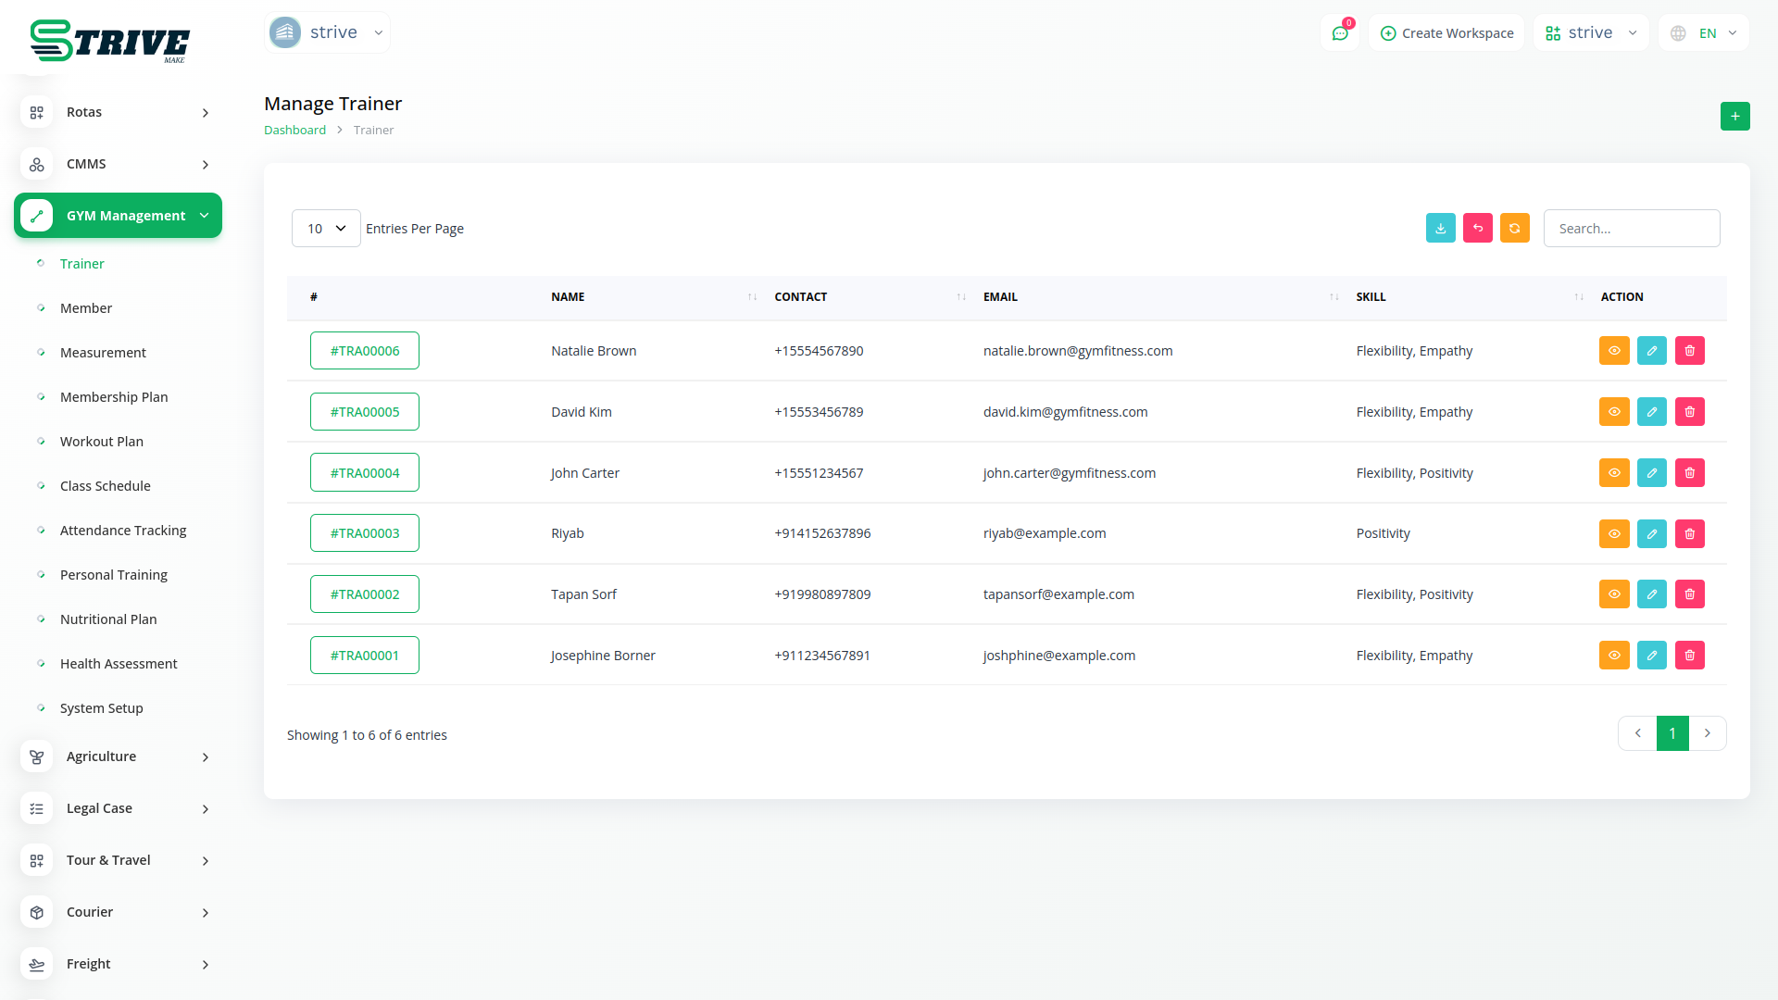The image size is (1778, 1000).
Task: Delete David Kim's trainer entry
Action: tap(1689, 412)
